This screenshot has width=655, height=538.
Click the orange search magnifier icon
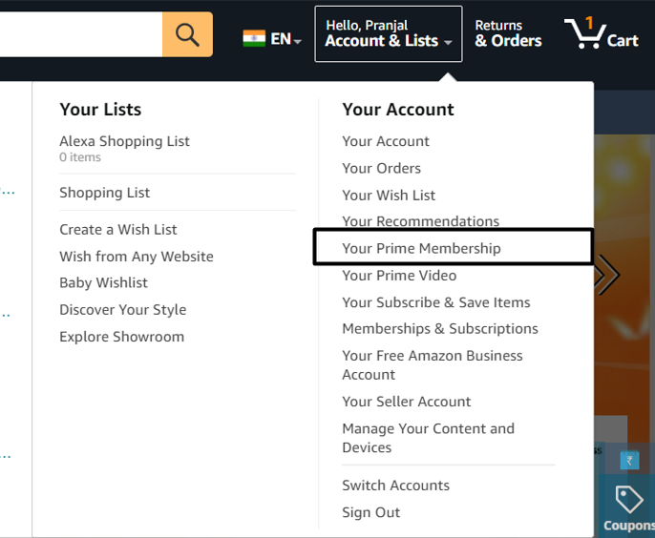(x=187, y=34)
